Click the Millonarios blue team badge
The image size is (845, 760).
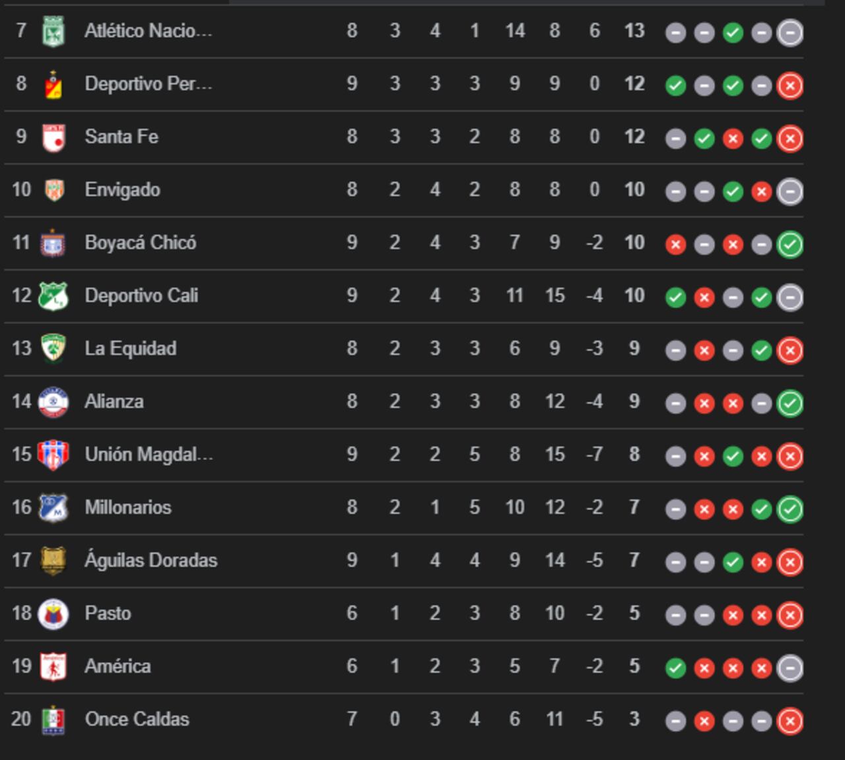coord(53,507)
